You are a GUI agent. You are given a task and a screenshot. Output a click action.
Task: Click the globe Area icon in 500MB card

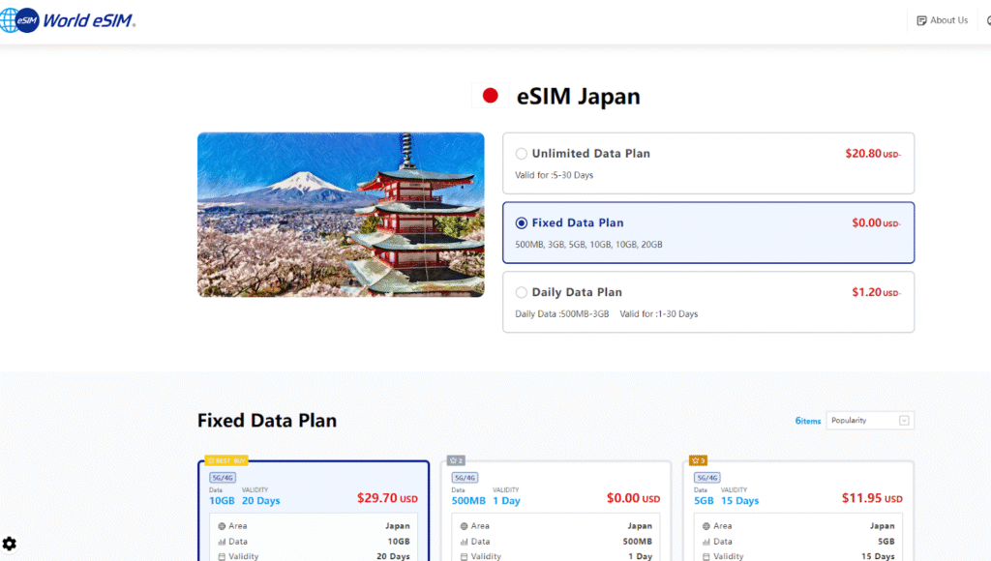tap(465, 526)
